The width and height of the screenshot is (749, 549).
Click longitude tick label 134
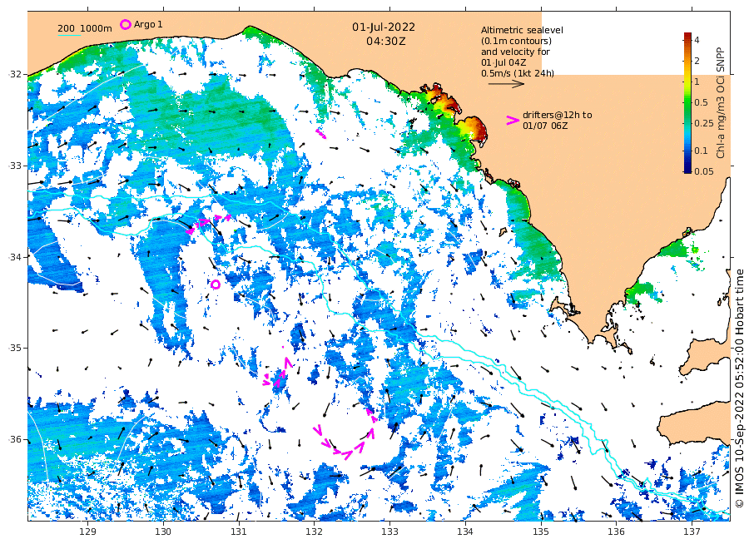tap(464, 532)
